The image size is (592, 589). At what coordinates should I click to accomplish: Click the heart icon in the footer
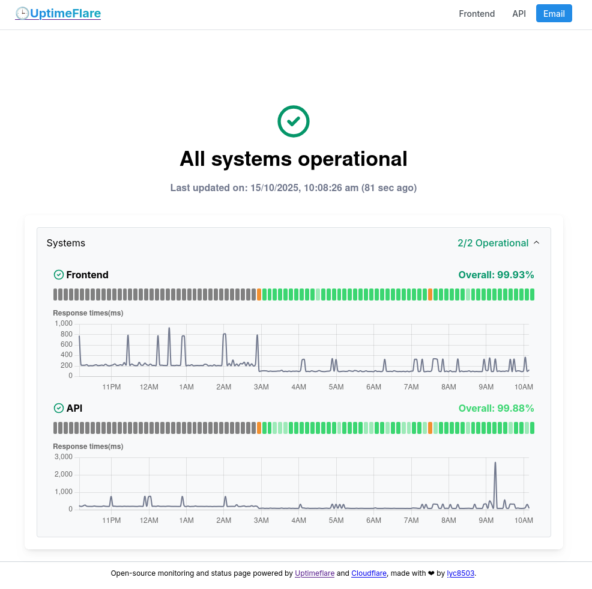431,573
